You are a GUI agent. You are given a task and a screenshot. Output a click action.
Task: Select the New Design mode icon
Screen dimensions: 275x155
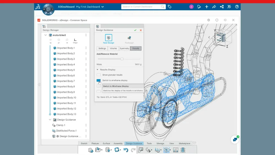(109, 38)
